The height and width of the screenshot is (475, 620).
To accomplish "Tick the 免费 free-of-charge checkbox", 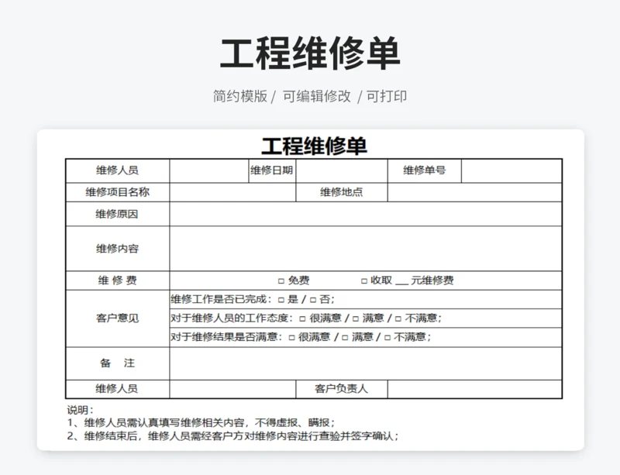I will tap(281, 281).
